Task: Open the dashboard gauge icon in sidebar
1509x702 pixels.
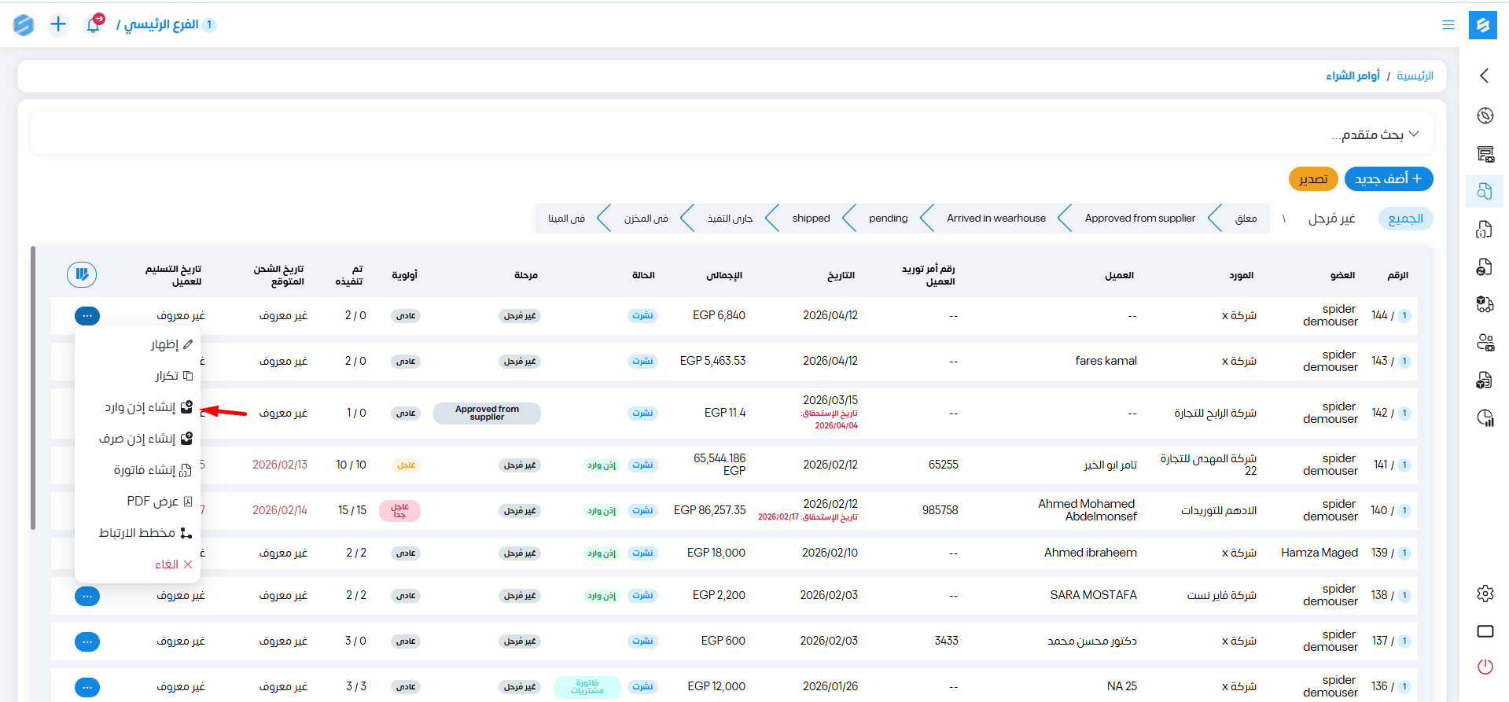Action: 1485,116
